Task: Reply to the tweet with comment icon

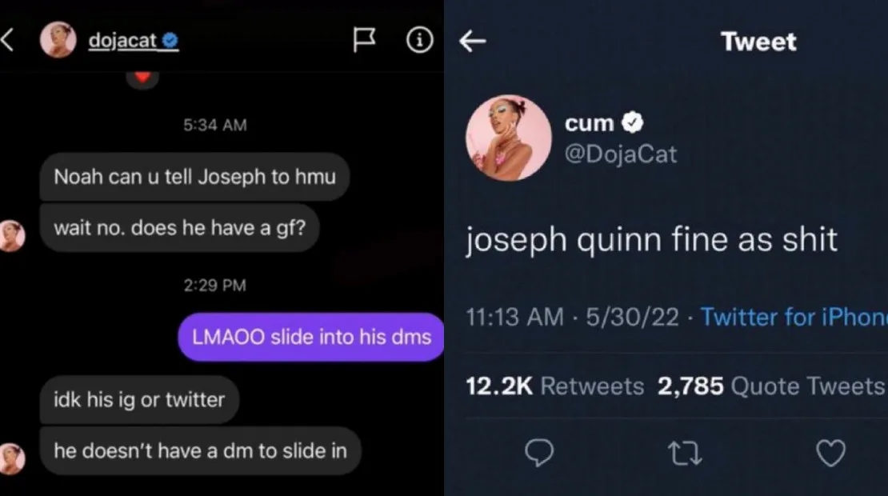Action: (x=539, y=454)
